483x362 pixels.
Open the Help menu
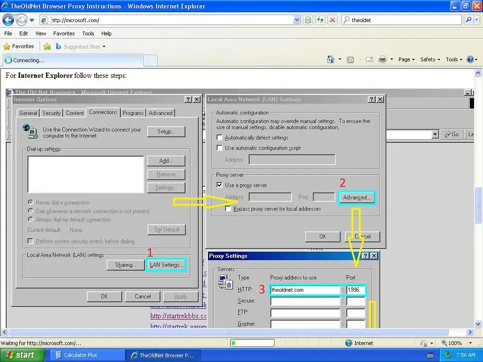coord(107,33)
